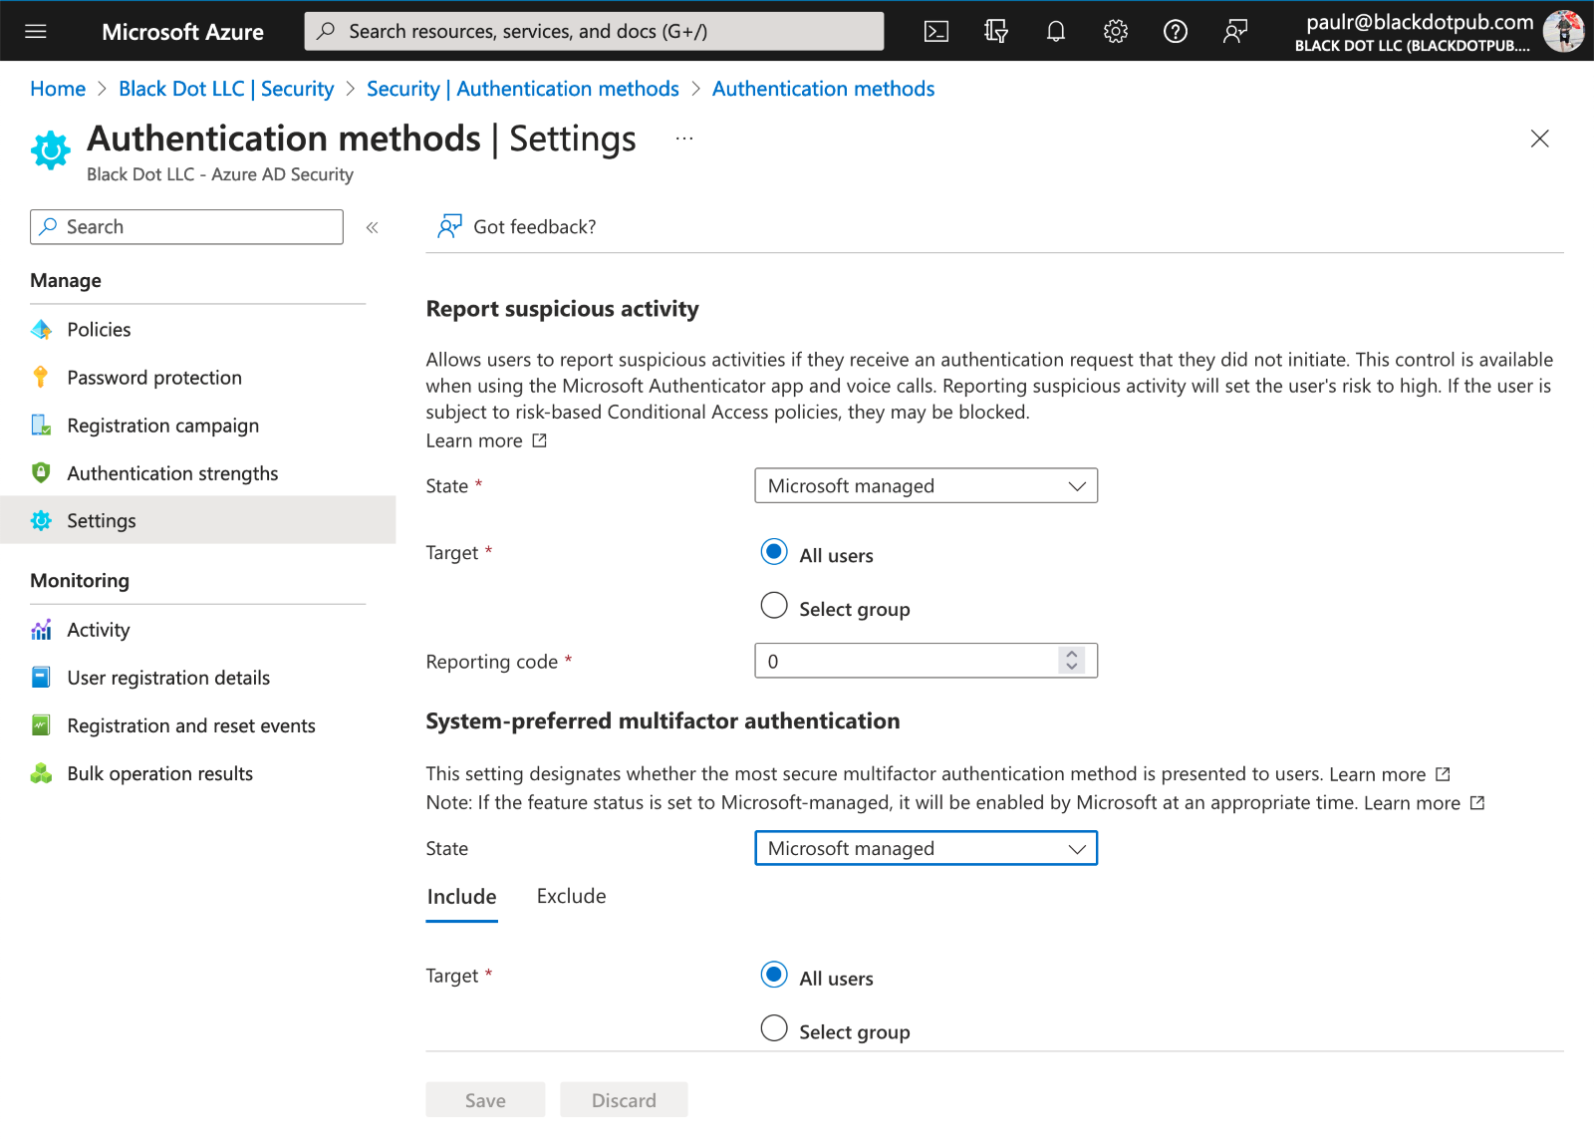Switch to the Exclude tab

pyautogui.click(x=571, y=897)
